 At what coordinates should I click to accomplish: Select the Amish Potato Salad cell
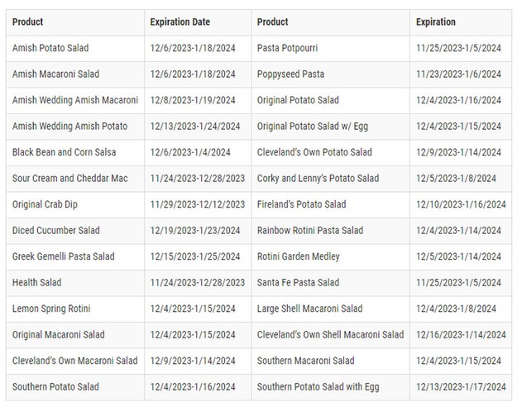coord(50,49)
